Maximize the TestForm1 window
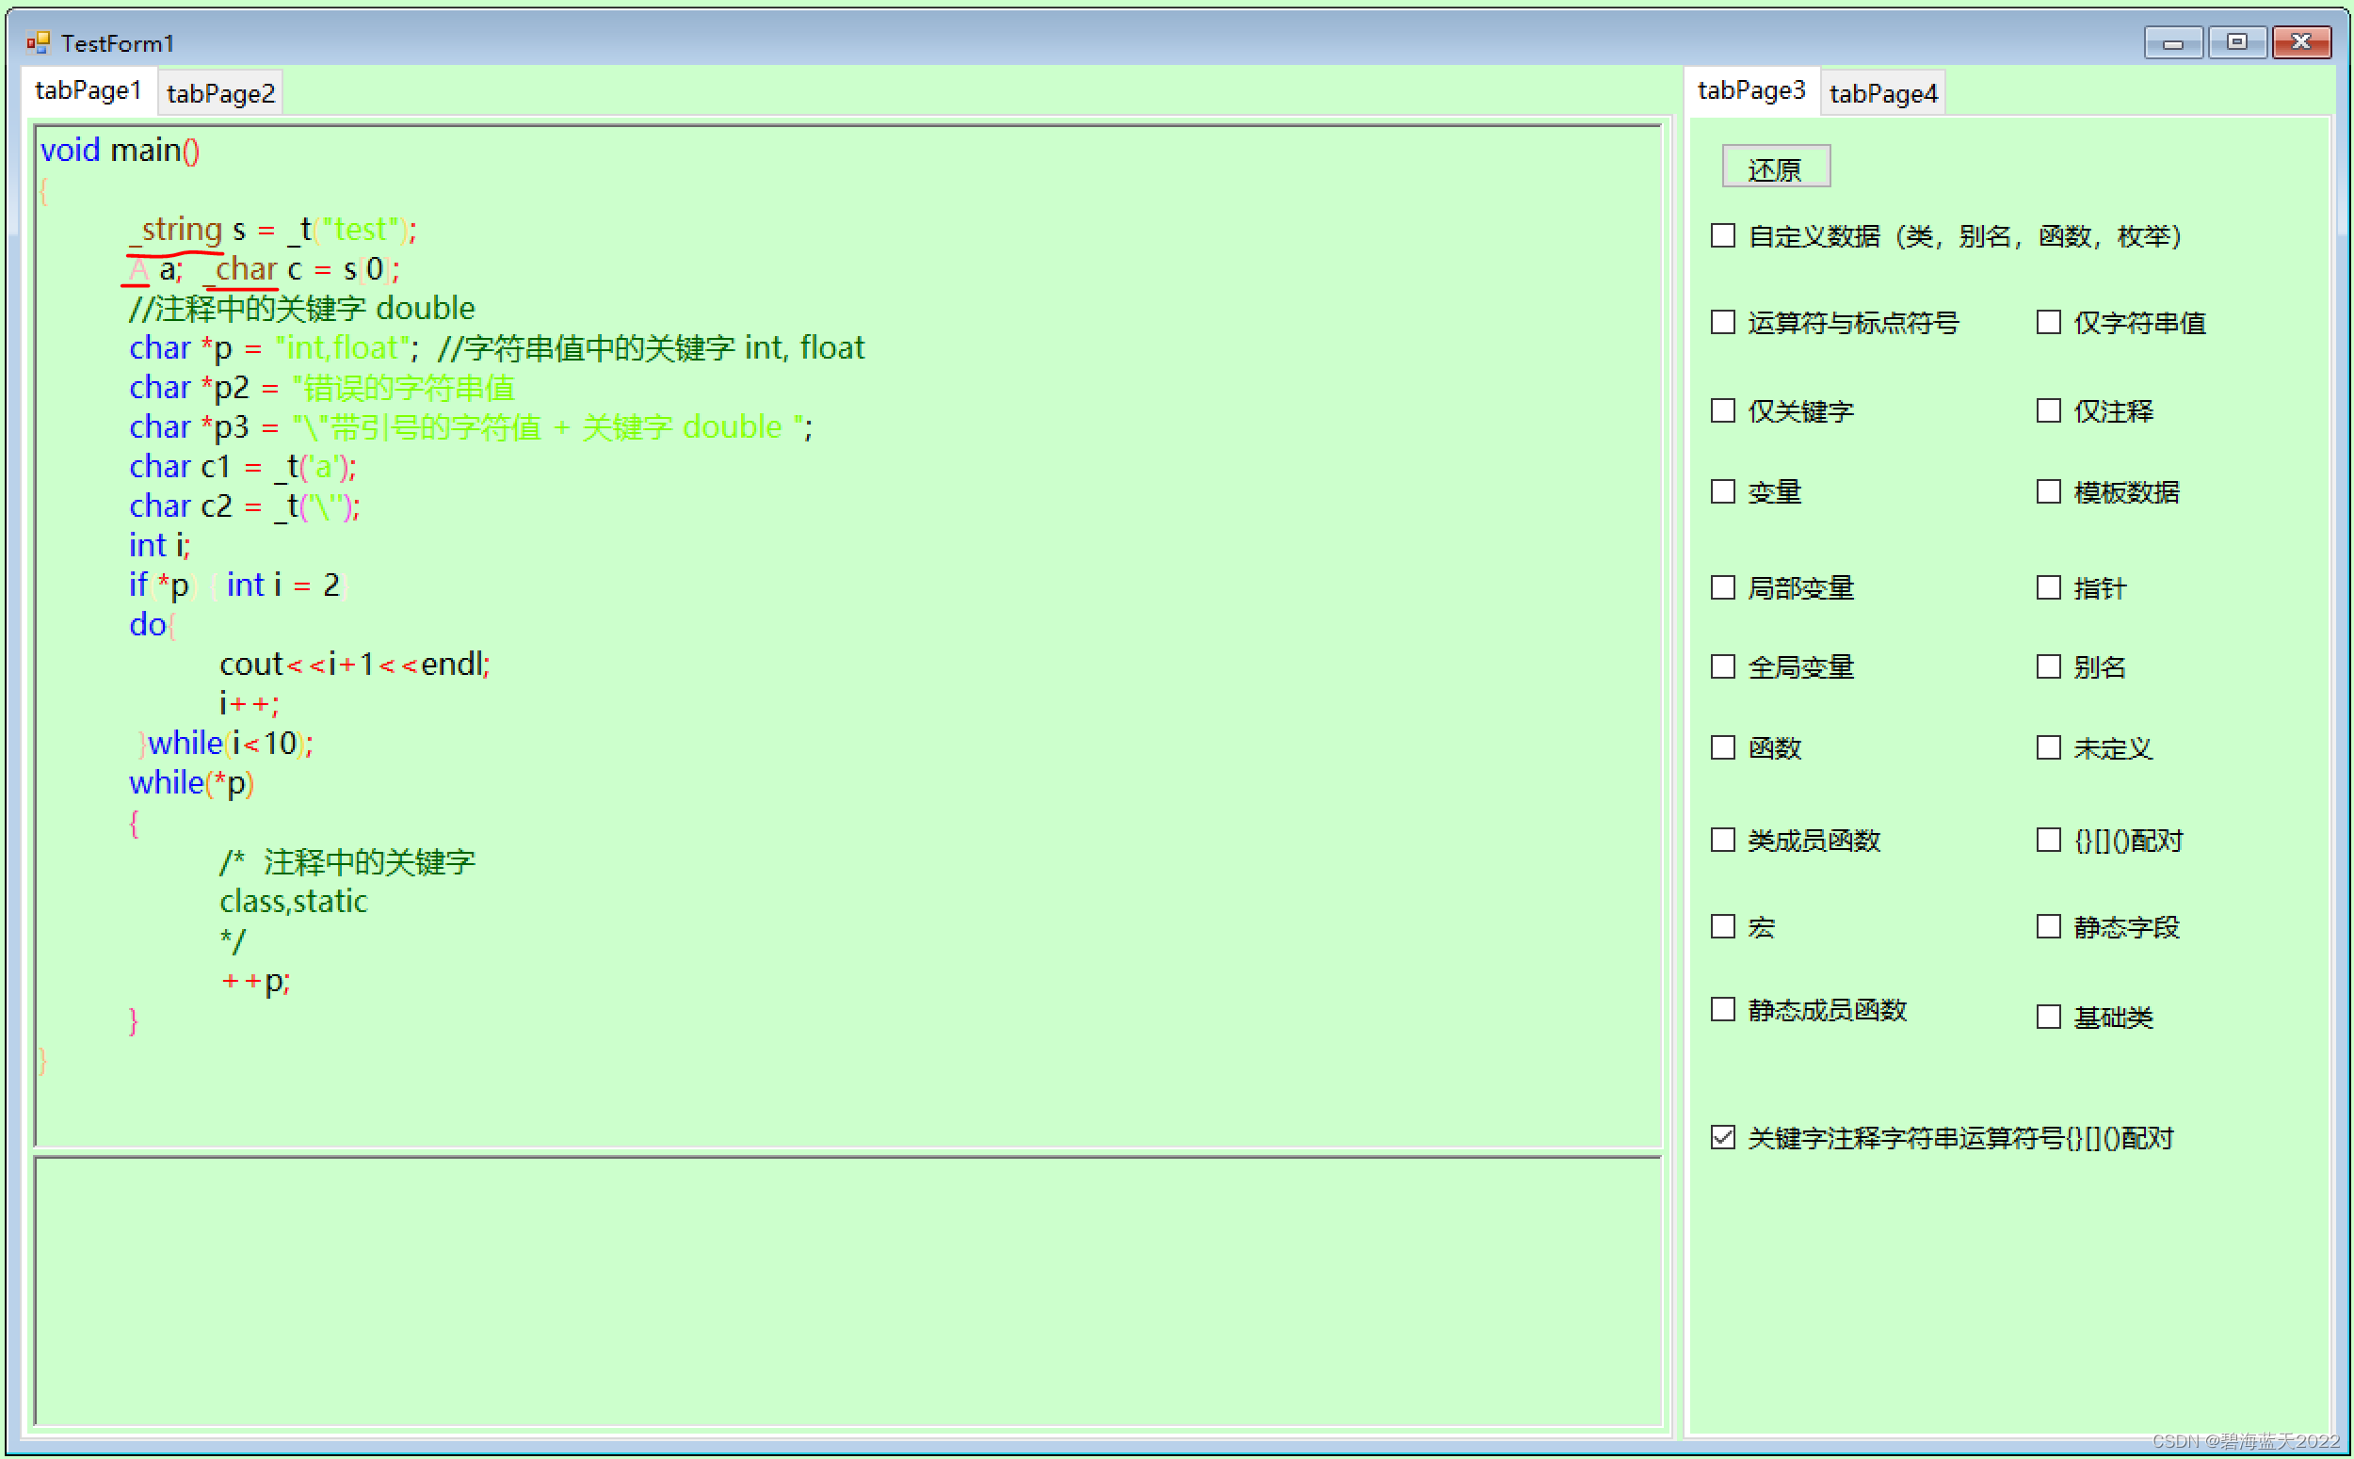The width and height of the screenshot is (2354, 1459). 2236,42
